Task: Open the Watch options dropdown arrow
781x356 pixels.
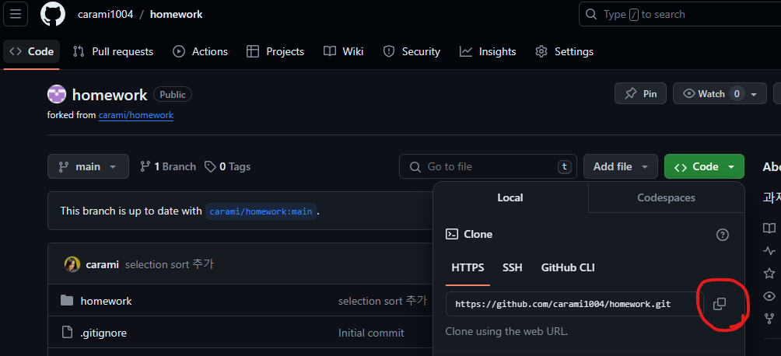Action: (754, 94)
